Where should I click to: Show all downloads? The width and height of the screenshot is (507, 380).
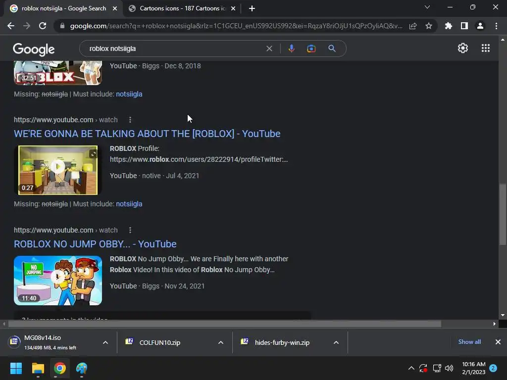click(x=469, y=342)
